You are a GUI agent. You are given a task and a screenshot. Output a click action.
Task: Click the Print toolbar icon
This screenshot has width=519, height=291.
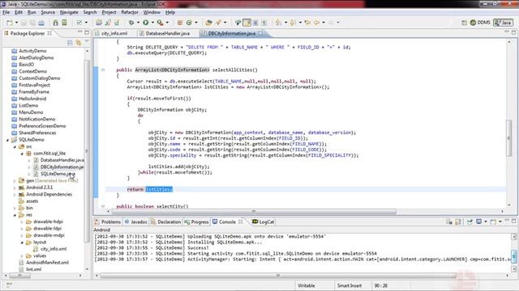[41, 23]
